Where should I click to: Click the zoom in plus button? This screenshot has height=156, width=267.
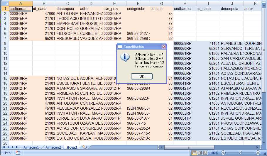tap(258, 153)
